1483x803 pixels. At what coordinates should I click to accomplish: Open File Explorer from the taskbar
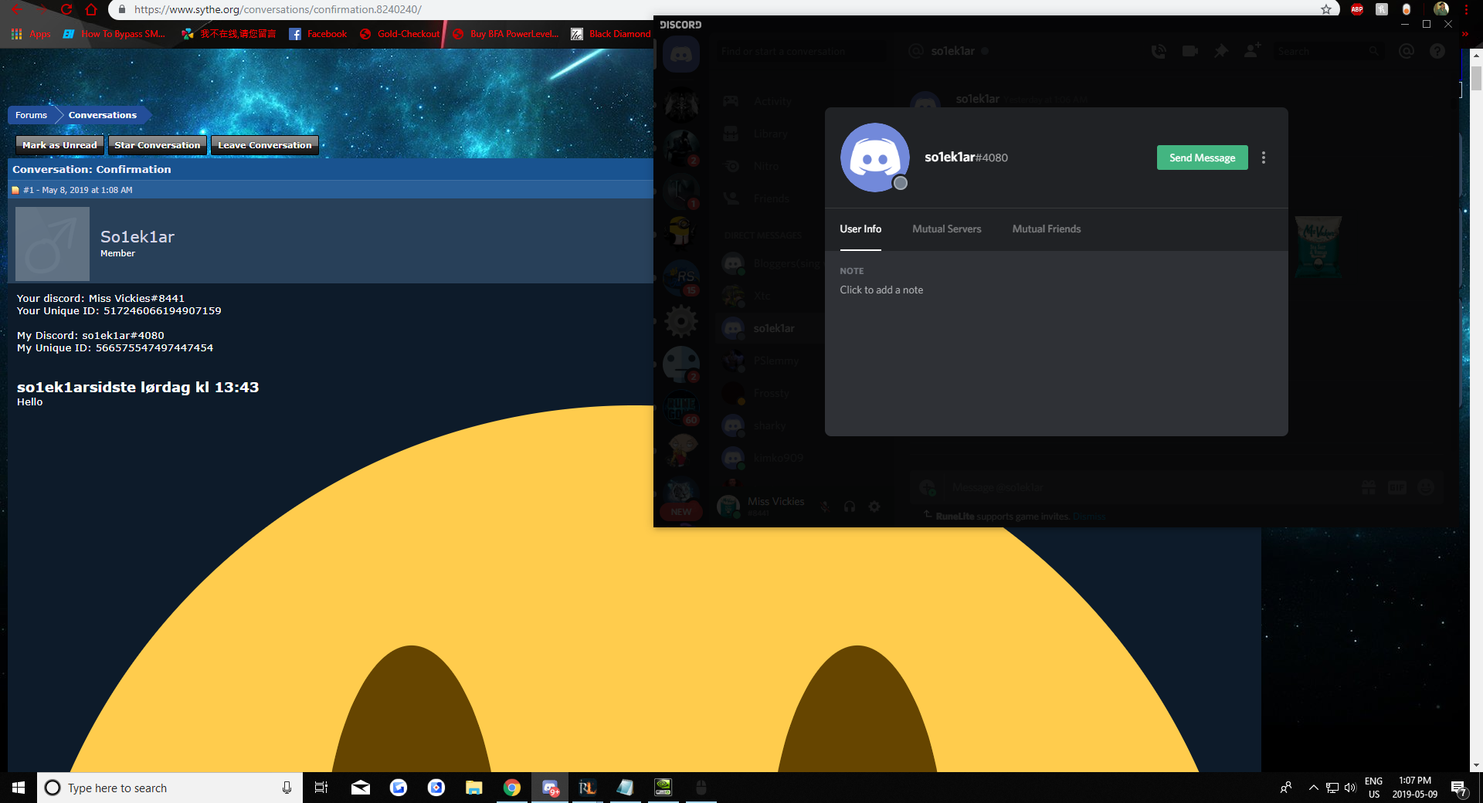point(473,788)
